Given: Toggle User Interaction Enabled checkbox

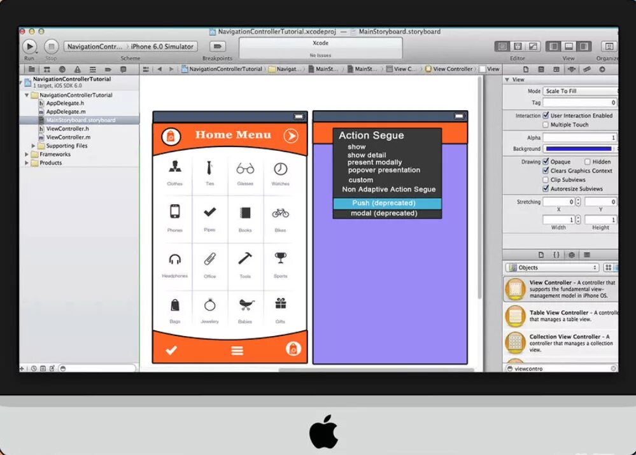Looking at the screenshot, I should click(546, 115).
